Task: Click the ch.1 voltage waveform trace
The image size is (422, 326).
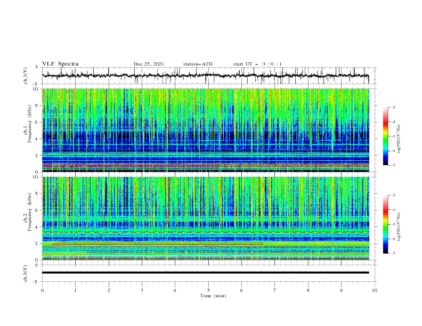Action: coord(205,76)
